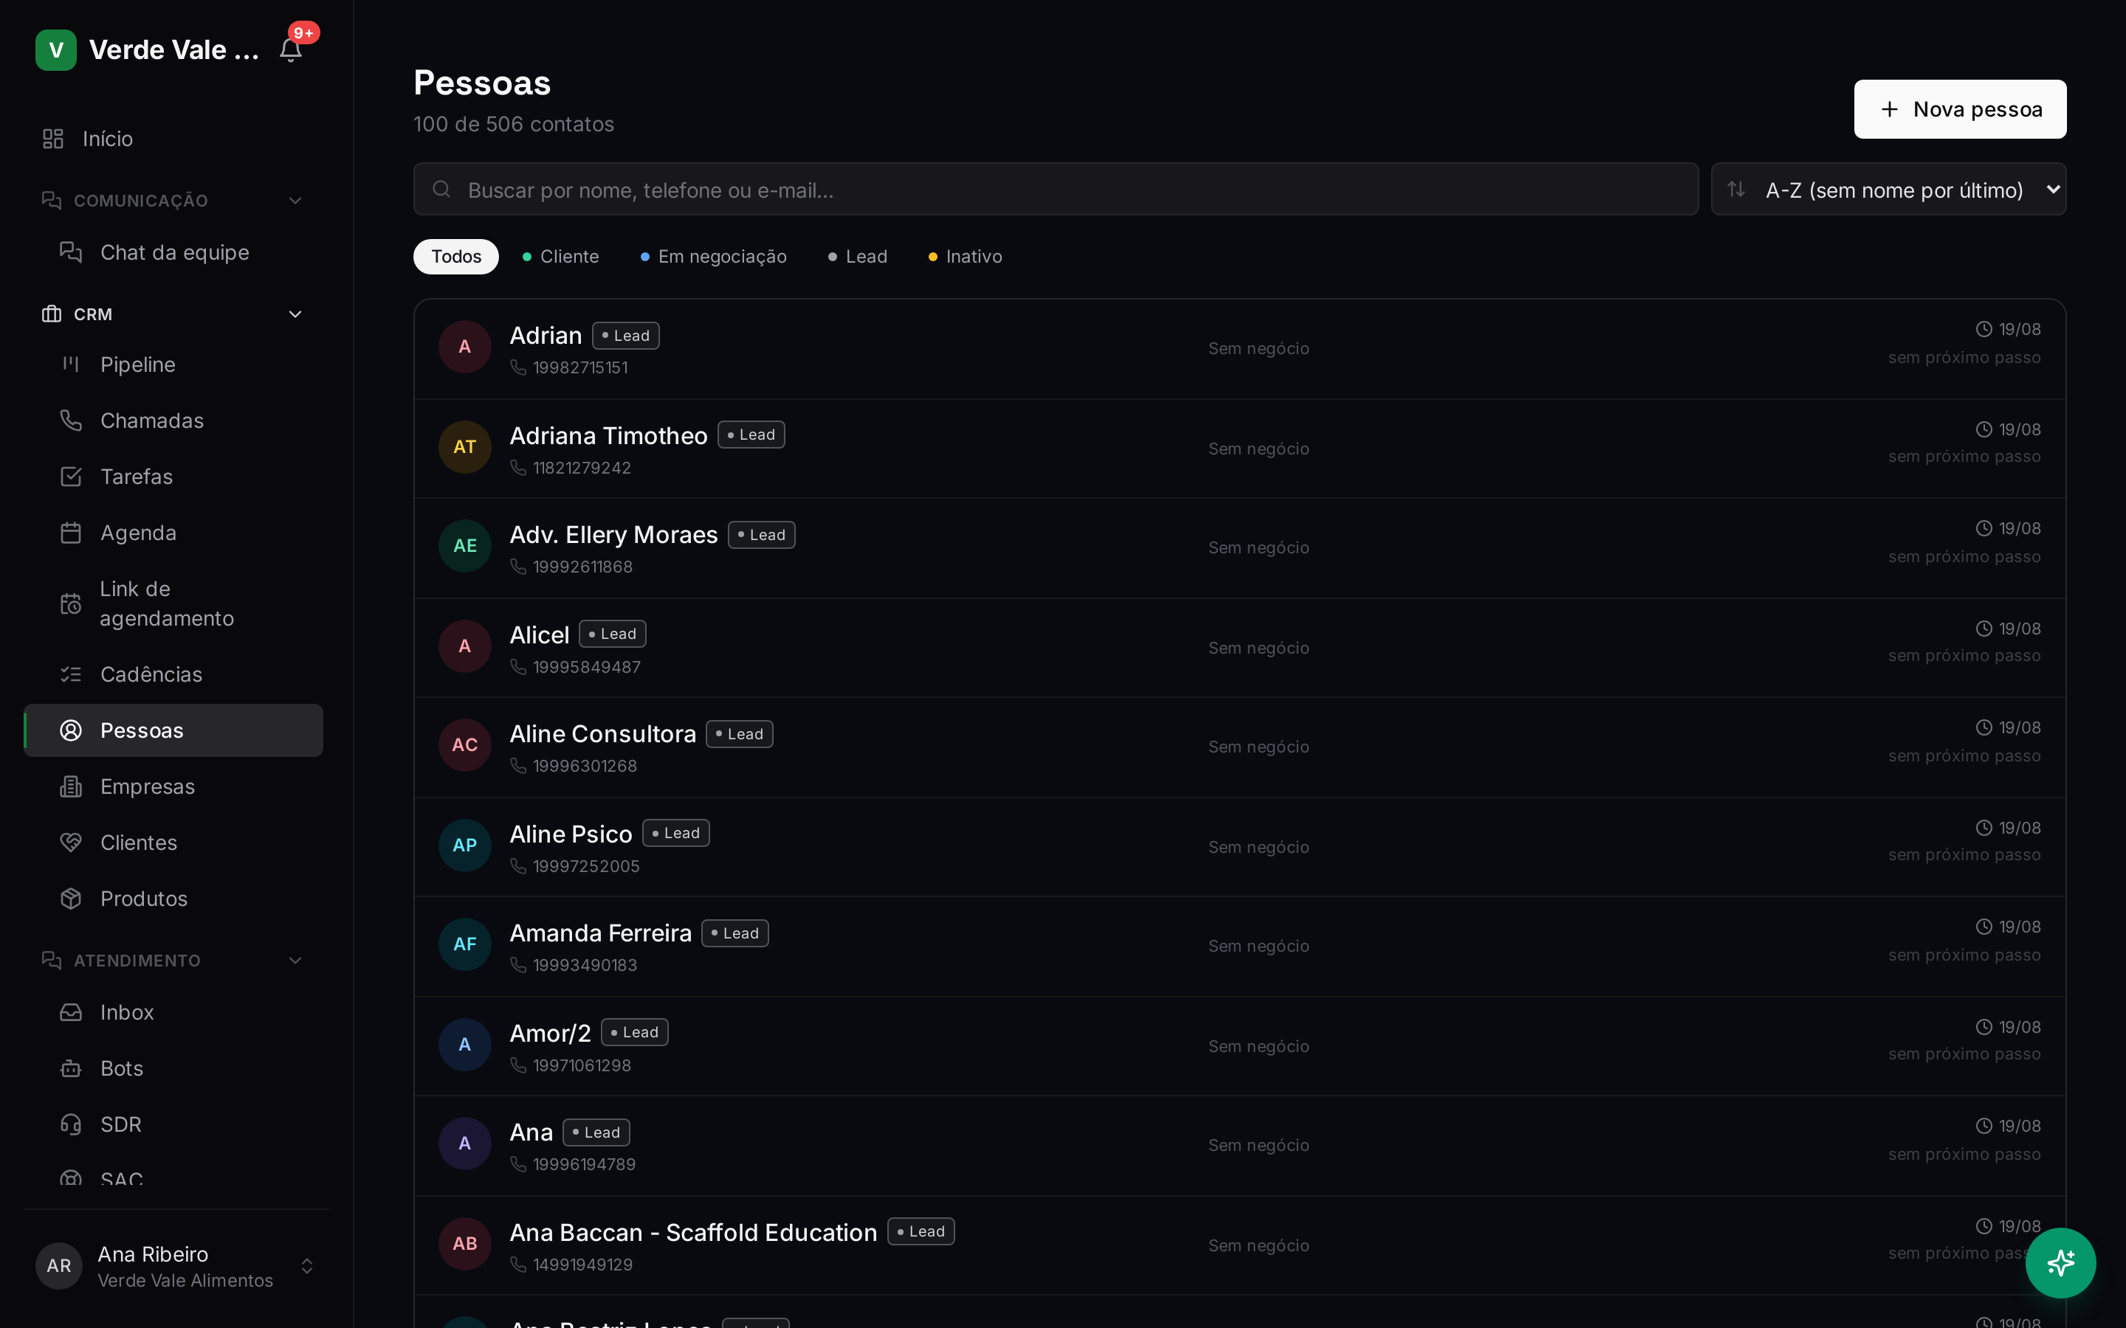Expand the Ana Ribeiro account switcher
This screenshot has height=1328, width=2126.
(176, 1267)
